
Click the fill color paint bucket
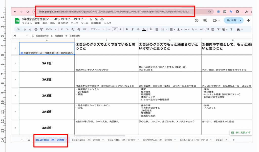point(151,29)
